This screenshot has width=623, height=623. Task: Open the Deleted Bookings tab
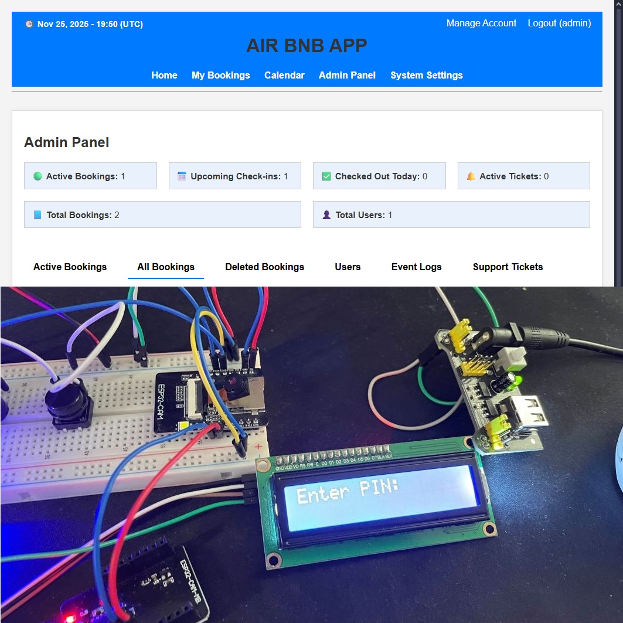pos(264,267)
